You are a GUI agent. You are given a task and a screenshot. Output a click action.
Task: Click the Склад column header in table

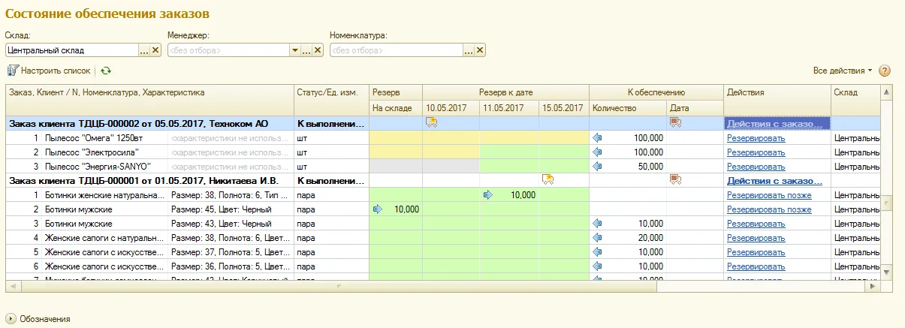(856, 101)
